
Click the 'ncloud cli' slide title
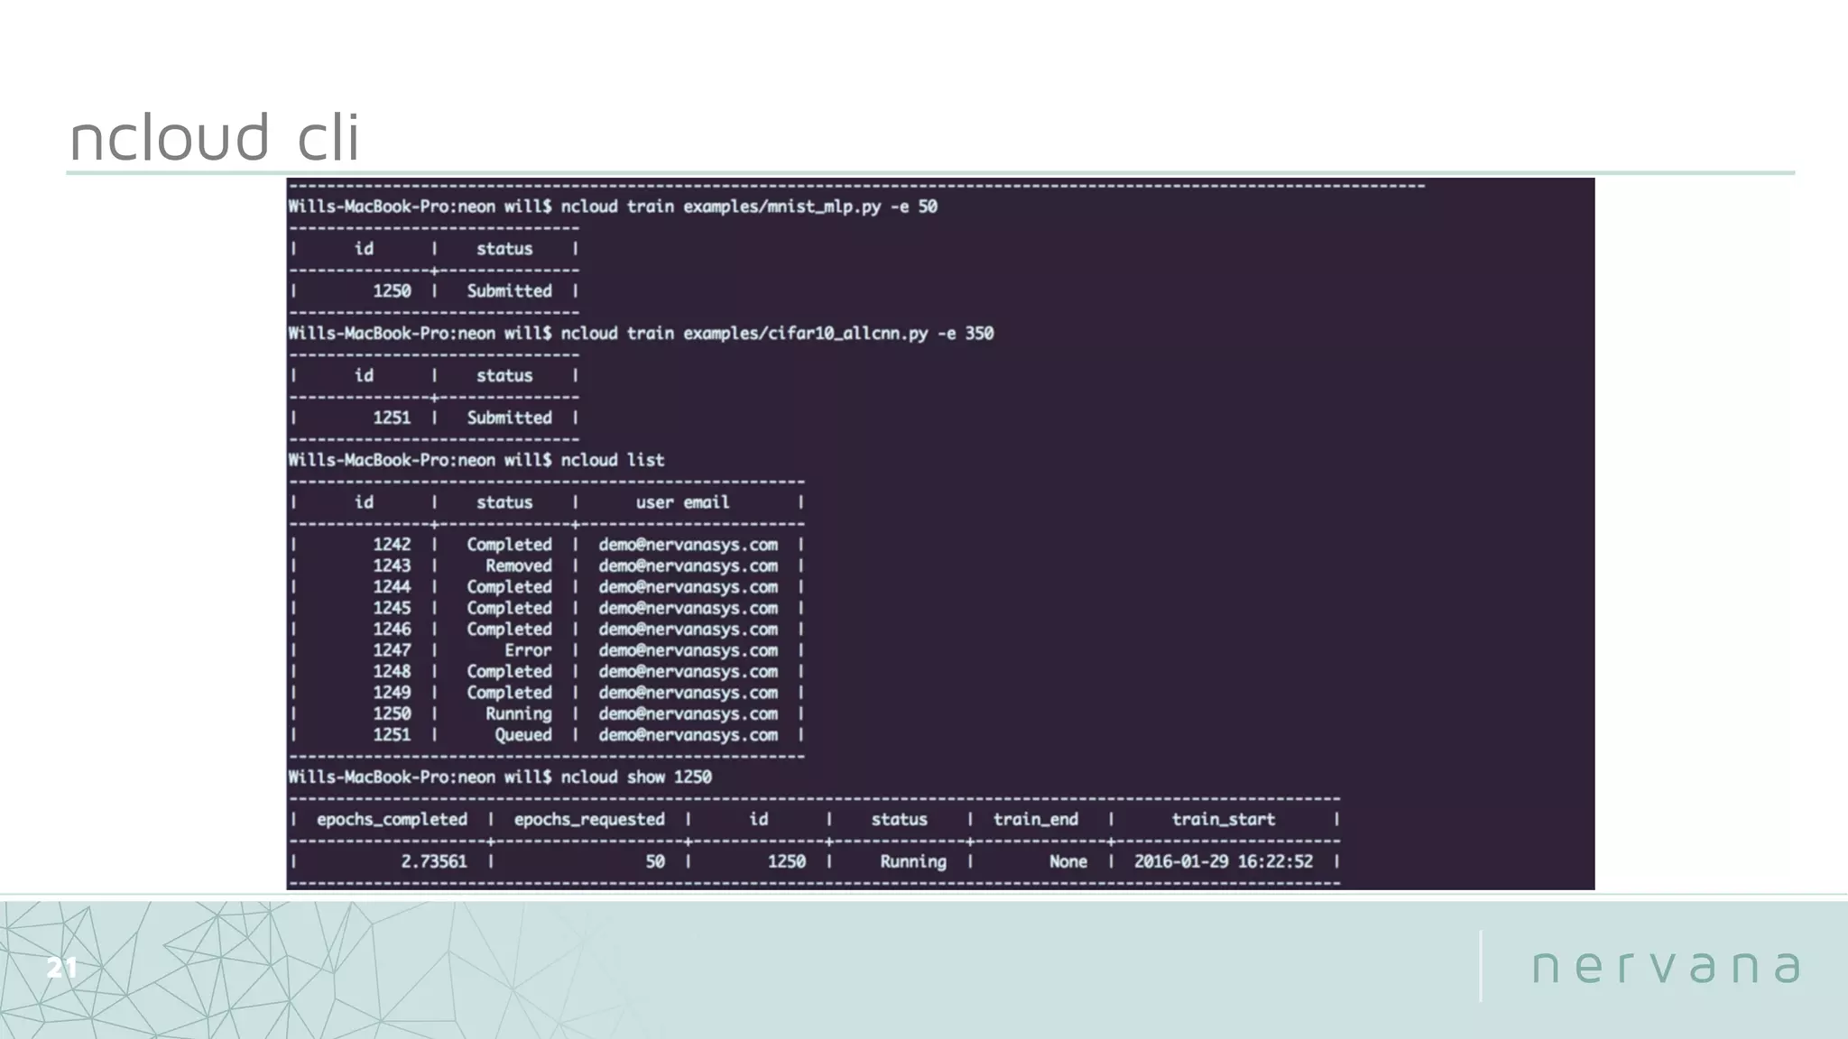[215, 138]
